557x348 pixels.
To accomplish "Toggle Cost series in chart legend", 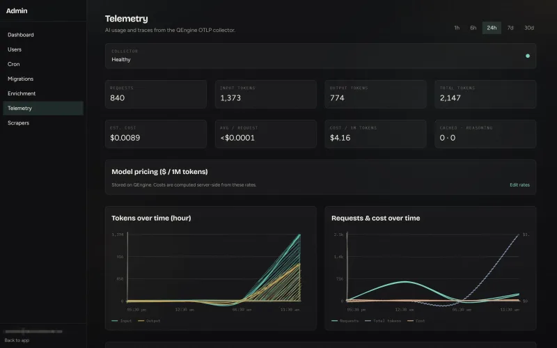I will [416, 321].
